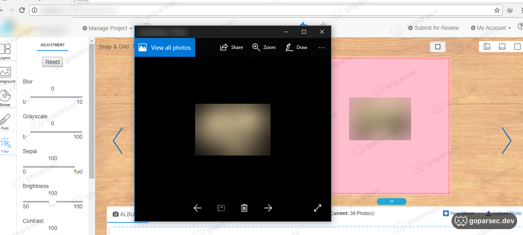
Task: Select the left-panel layout view icon
Action: [x=487, y=47]
